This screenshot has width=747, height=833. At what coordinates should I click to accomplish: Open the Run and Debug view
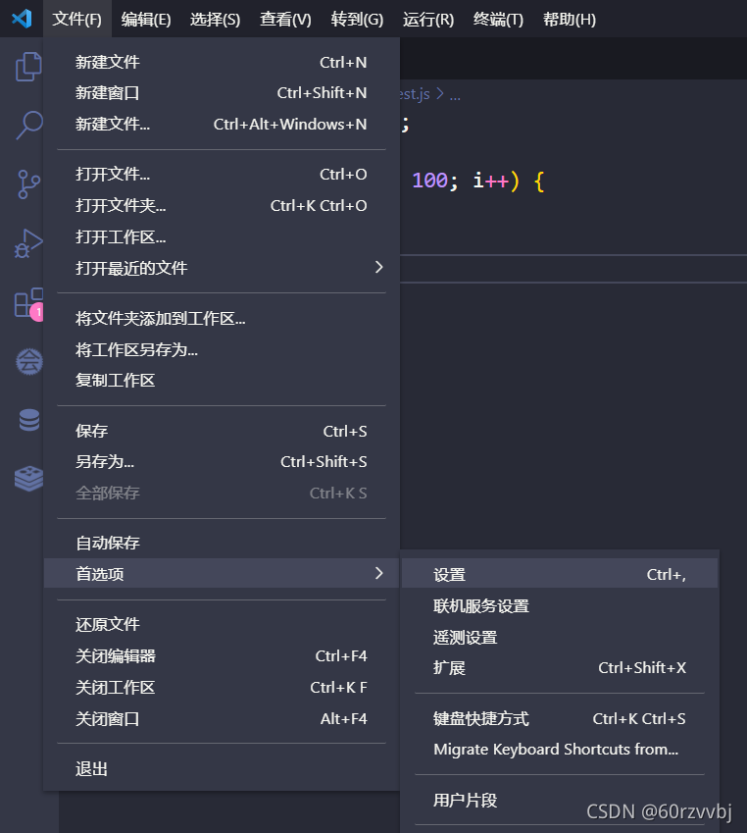click(x=28, y=244)
